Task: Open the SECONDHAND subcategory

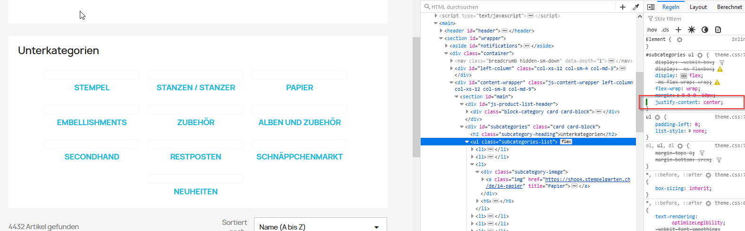Action: click(x=92, y=157)
